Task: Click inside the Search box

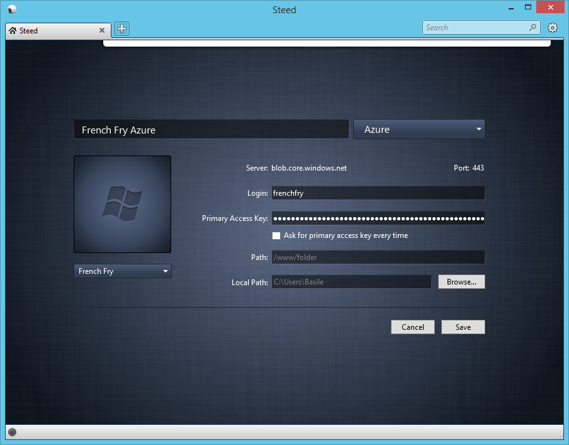Action: 475,28
